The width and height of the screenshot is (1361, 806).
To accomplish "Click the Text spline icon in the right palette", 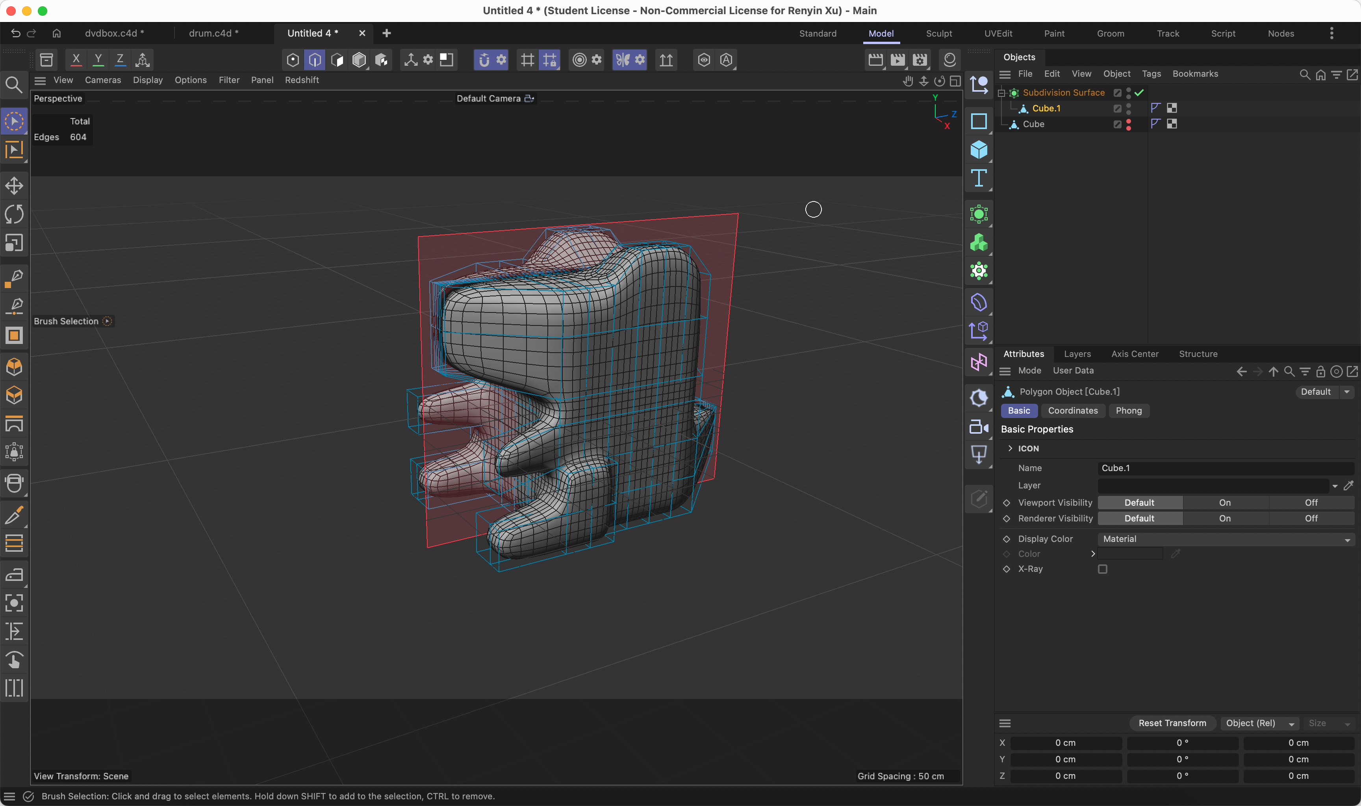I will [x=979, y=178].
